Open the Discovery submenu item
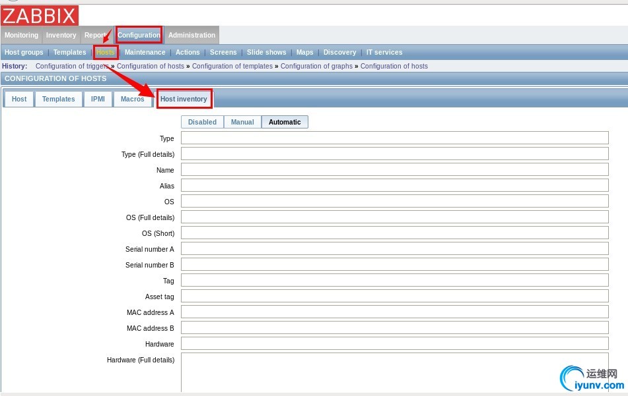The width and height of the screenshot is (628, 396). coord(339,52)
